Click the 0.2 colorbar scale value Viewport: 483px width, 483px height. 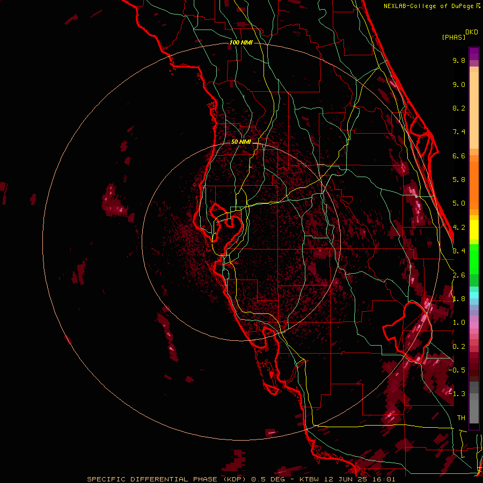coord(459,347)
